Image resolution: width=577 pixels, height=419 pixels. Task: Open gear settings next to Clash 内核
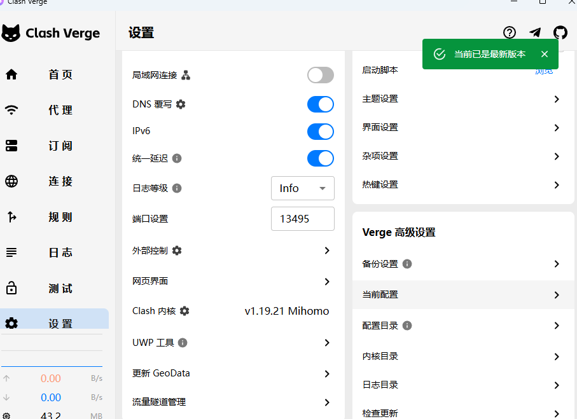click(184, 311)
